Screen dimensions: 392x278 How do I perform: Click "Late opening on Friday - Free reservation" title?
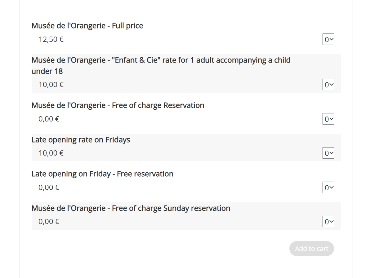[x=102, y=174]
